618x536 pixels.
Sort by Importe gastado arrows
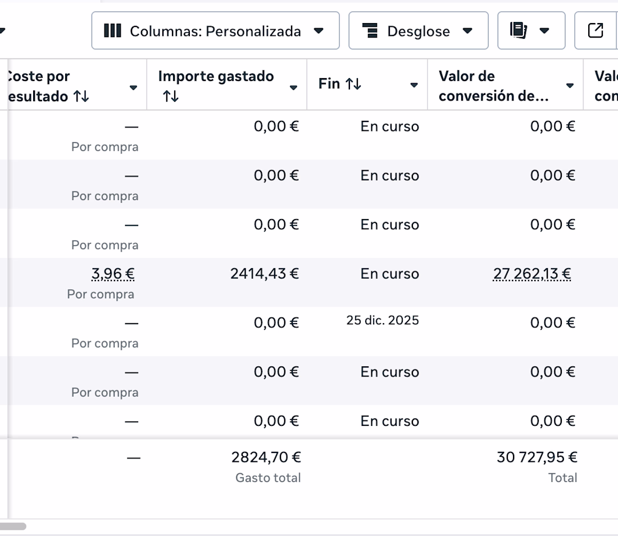click(x=170, y=96)
